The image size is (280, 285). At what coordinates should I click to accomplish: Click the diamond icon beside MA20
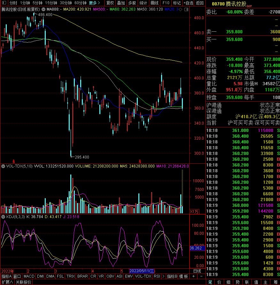(x=181, y=9)
